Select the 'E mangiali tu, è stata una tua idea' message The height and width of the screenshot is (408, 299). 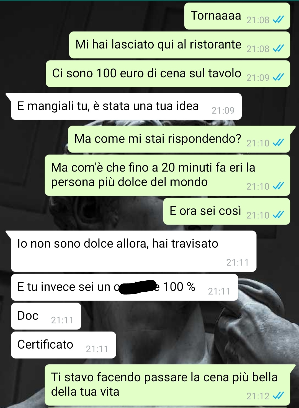pyautogui.click(x=126, y=107)
